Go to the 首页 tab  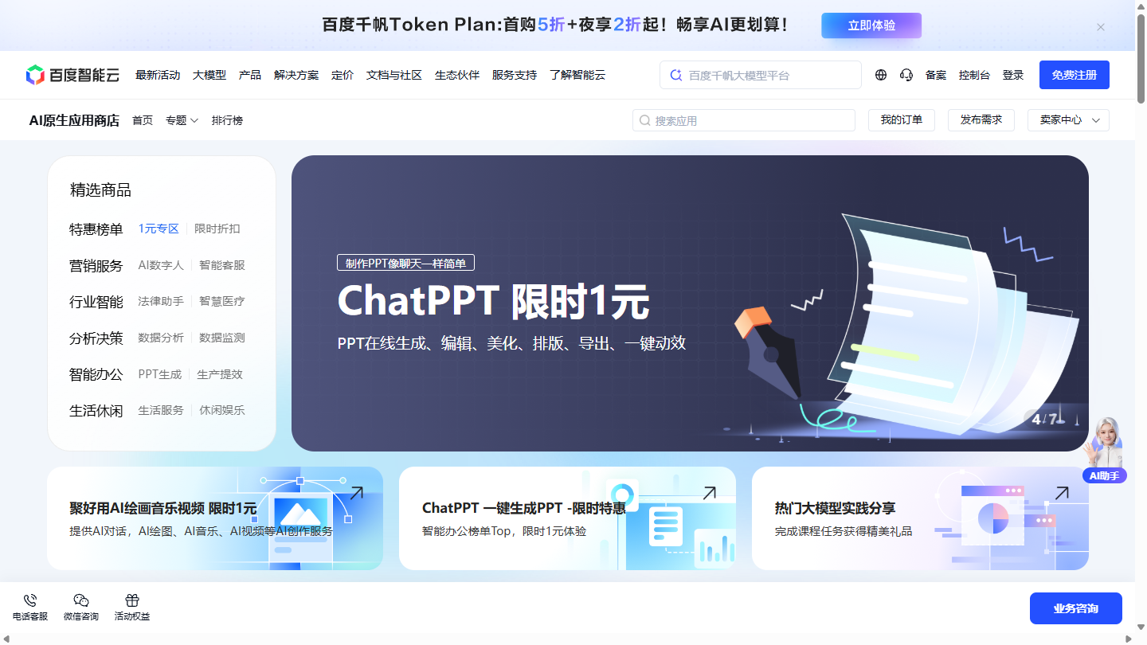click(x=143, y=120)
